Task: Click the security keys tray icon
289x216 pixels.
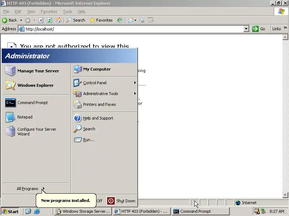Action: 257,211
